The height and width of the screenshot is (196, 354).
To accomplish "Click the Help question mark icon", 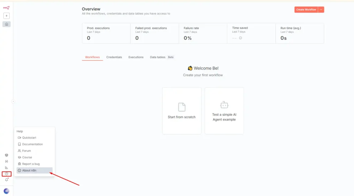I will (7, 174).
